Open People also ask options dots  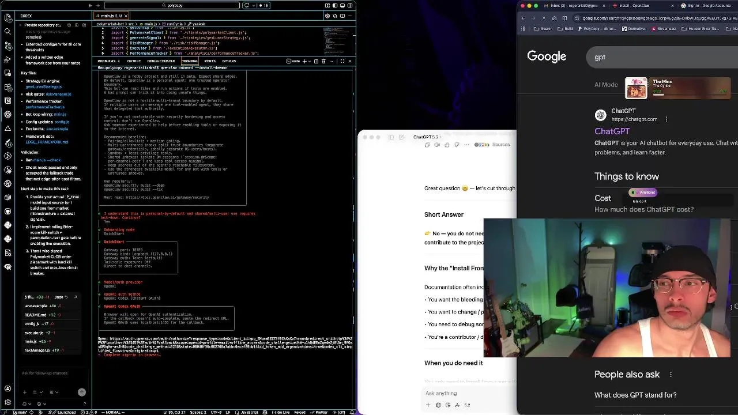[x=671, y=375]
